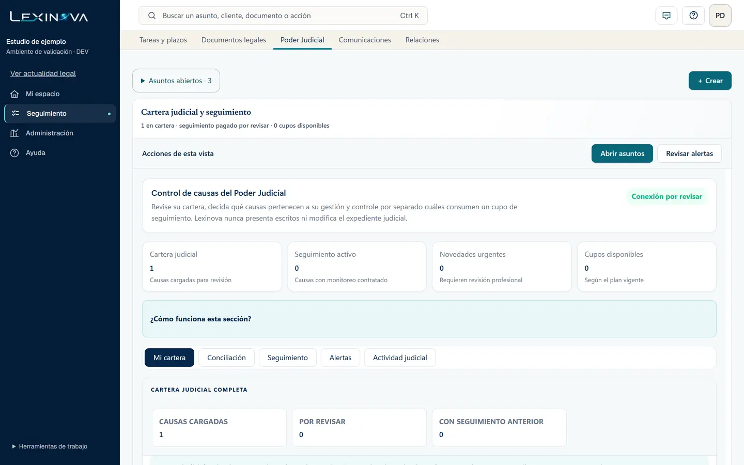Select the Alertas sub-tab

pos(340,358)
